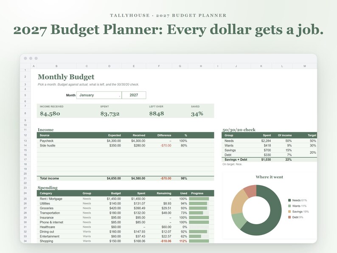Click the Remaining header in Spending table

(x=164, y=193)
